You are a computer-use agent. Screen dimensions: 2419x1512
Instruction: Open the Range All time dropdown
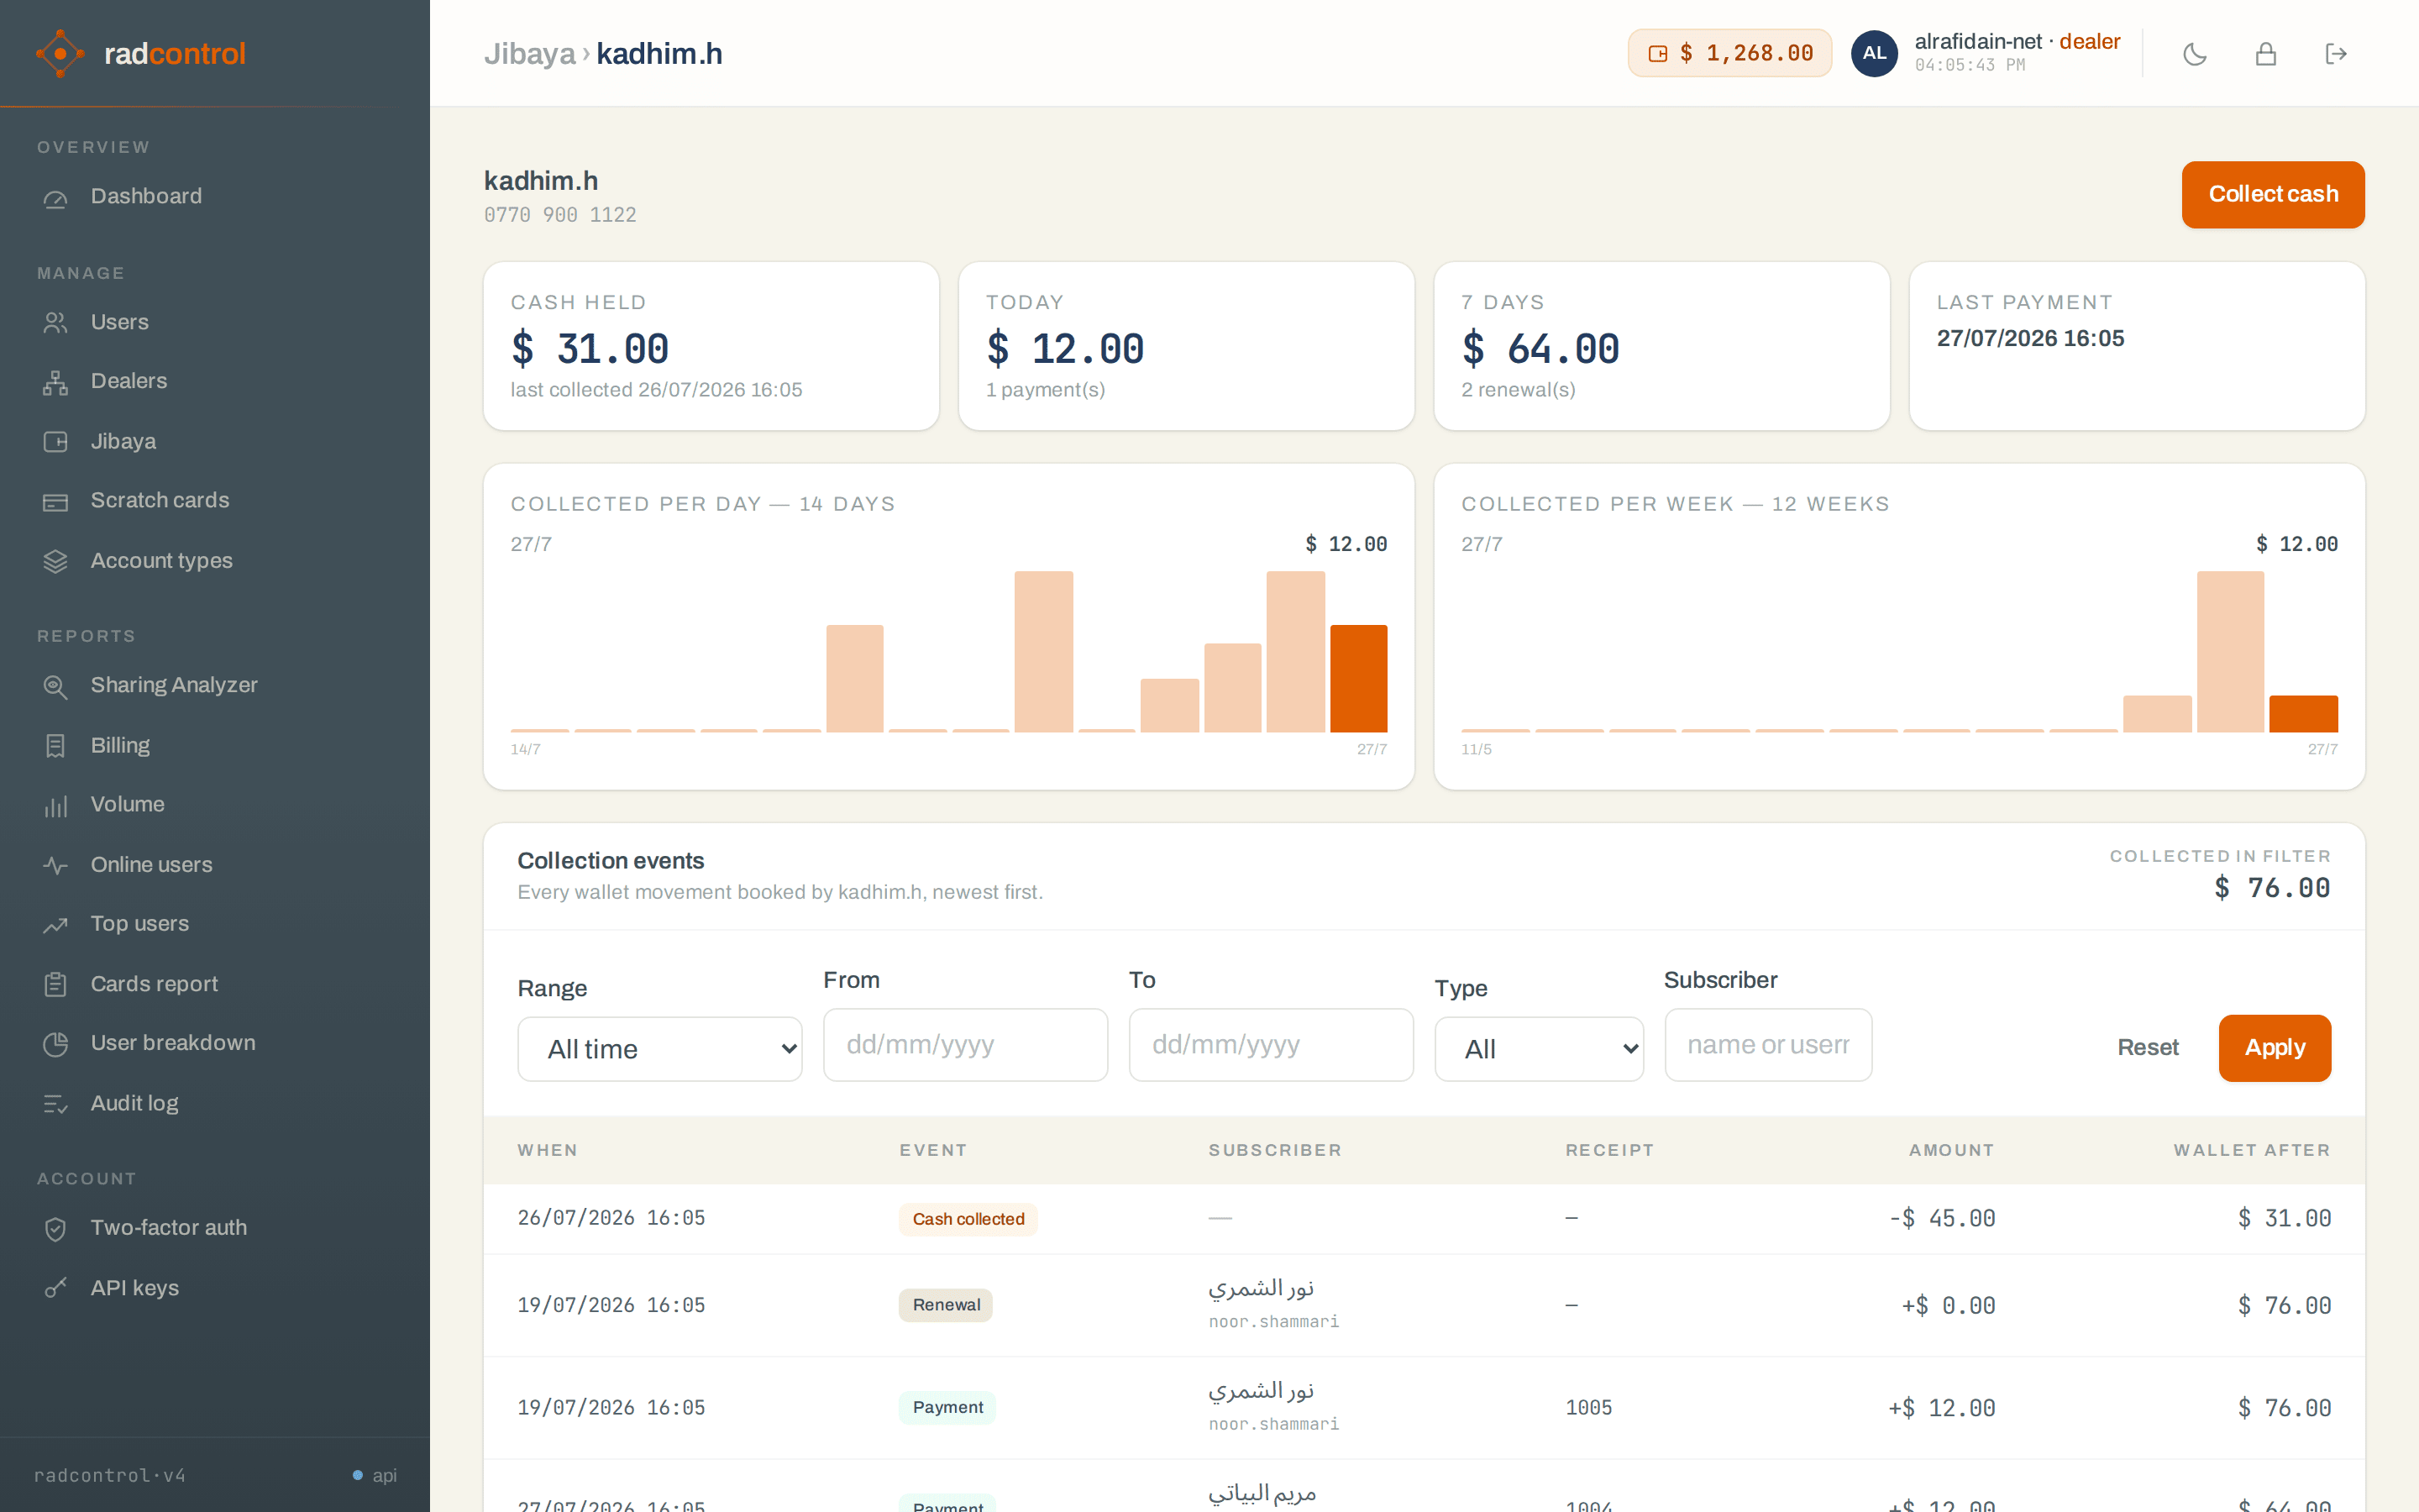(x=659, y=1049)
